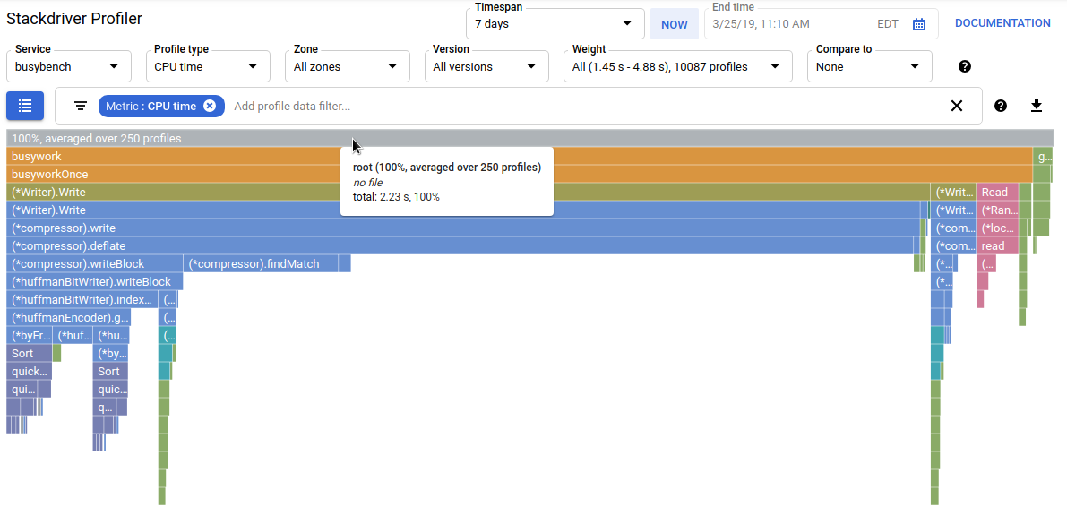
Task: Expand the Weight dropdown
Action: click(677, 66)
